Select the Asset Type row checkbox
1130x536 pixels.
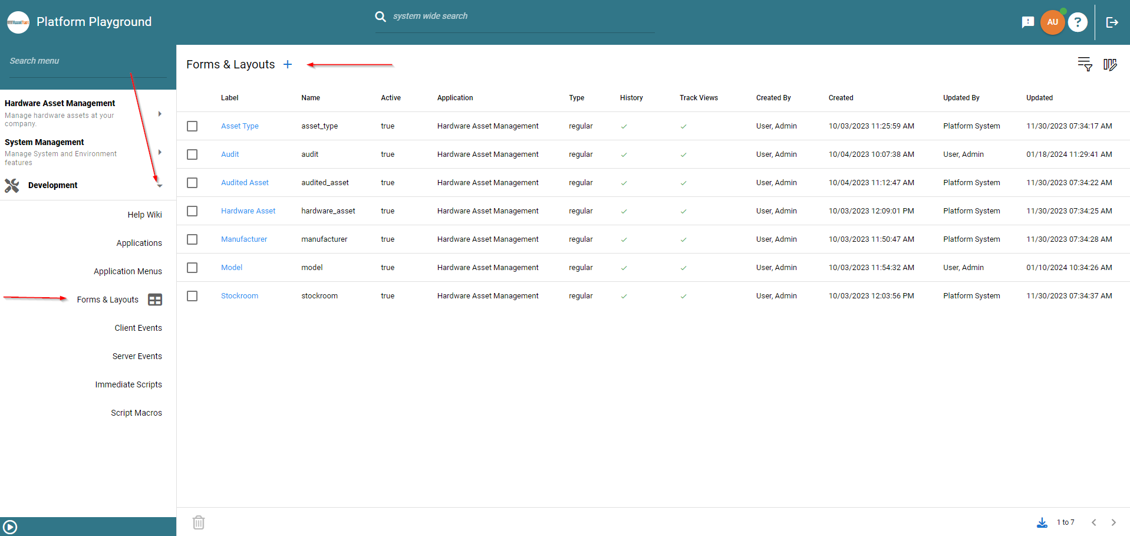[x=192, y=126]
